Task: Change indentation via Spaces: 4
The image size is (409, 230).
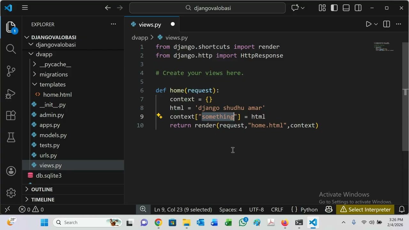Action: 230,210
